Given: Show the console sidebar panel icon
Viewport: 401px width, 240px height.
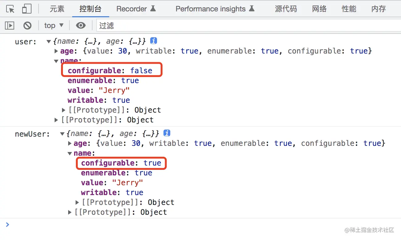Looking at the screenshot, I should point(10,26).
